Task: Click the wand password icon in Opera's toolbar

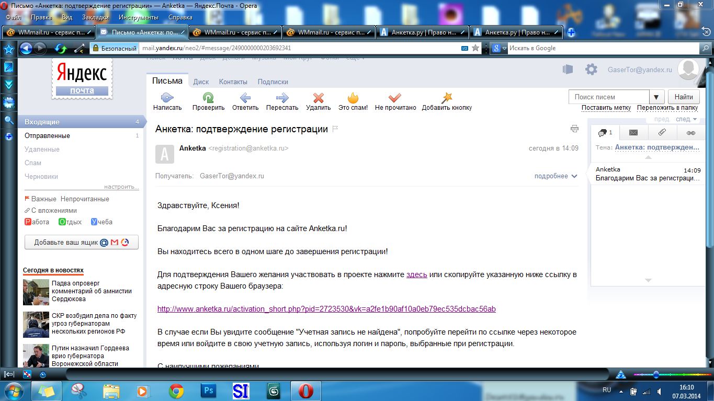Action: (x=80, y=49)
